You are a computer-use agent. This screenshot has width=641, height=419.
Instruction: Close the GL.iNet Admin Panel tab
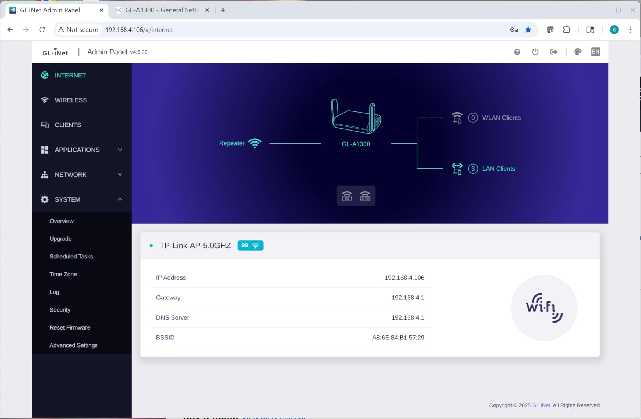102,10
